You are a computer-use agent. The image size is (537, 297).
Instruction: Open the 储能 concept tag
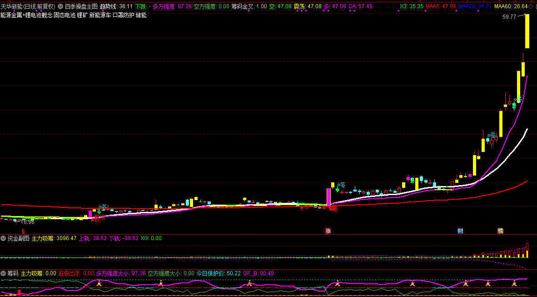click(141, 15)
